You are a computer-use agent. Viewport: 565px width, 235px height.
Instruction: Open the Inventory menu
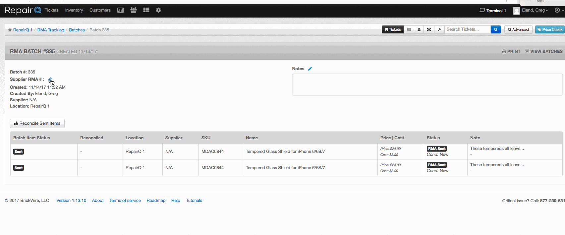coord(74,10)
